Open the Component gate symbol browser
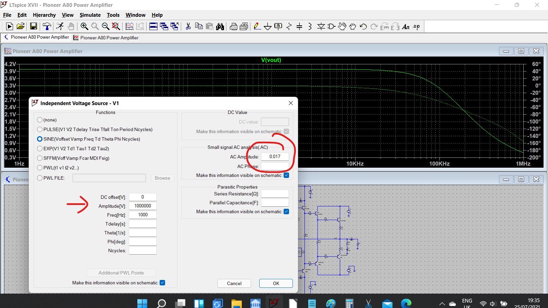The width and height of the screenshot is (548, 308). (x=331, y=26)
